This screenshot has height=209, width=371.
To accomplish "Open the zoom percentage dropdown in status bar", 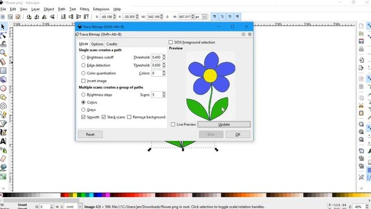I will (x=367, y=207).
